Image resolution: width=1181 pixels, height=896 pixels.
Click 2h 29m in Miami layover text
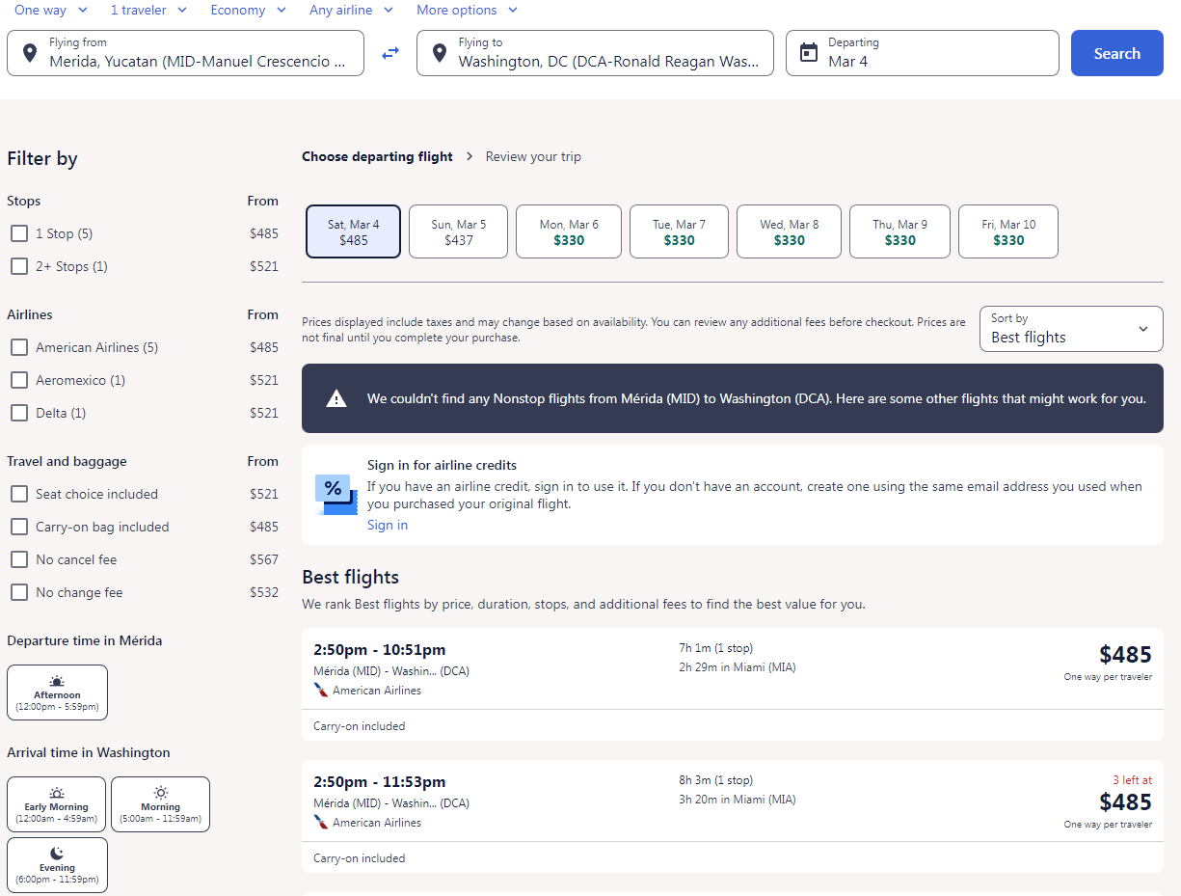click(738, 667)
